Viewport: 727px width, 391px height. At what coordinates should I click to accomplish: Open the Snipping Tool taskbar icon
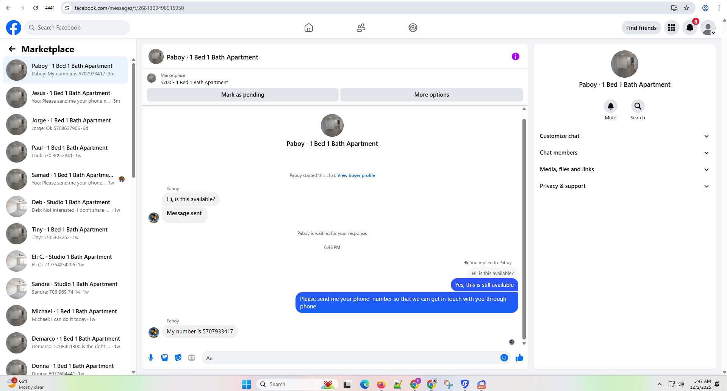[x=448, y=384]
